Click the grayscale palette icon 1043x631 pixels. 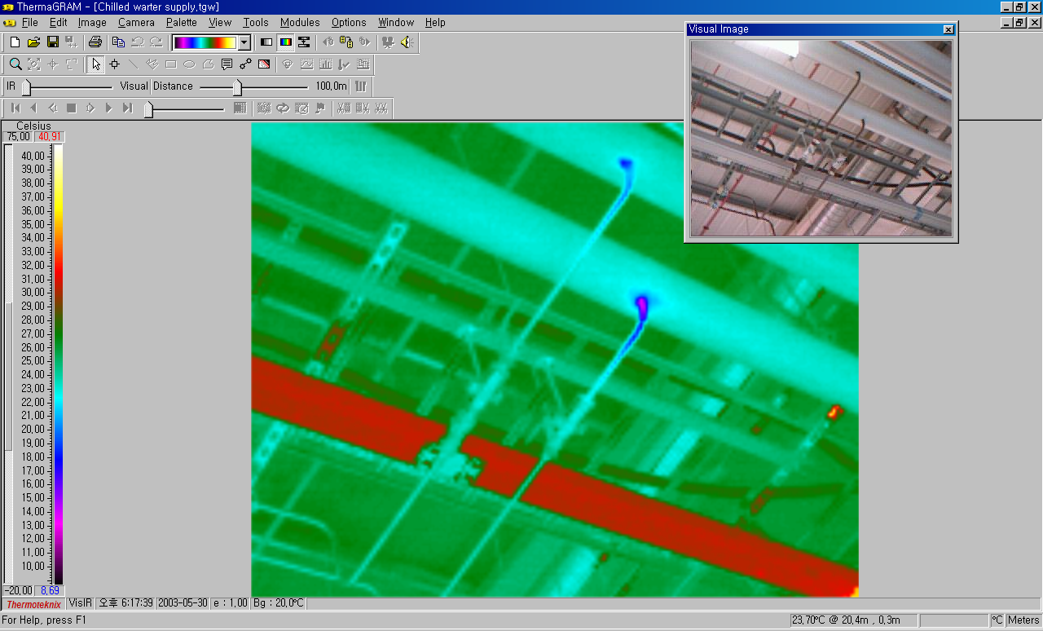click(266, 42)
